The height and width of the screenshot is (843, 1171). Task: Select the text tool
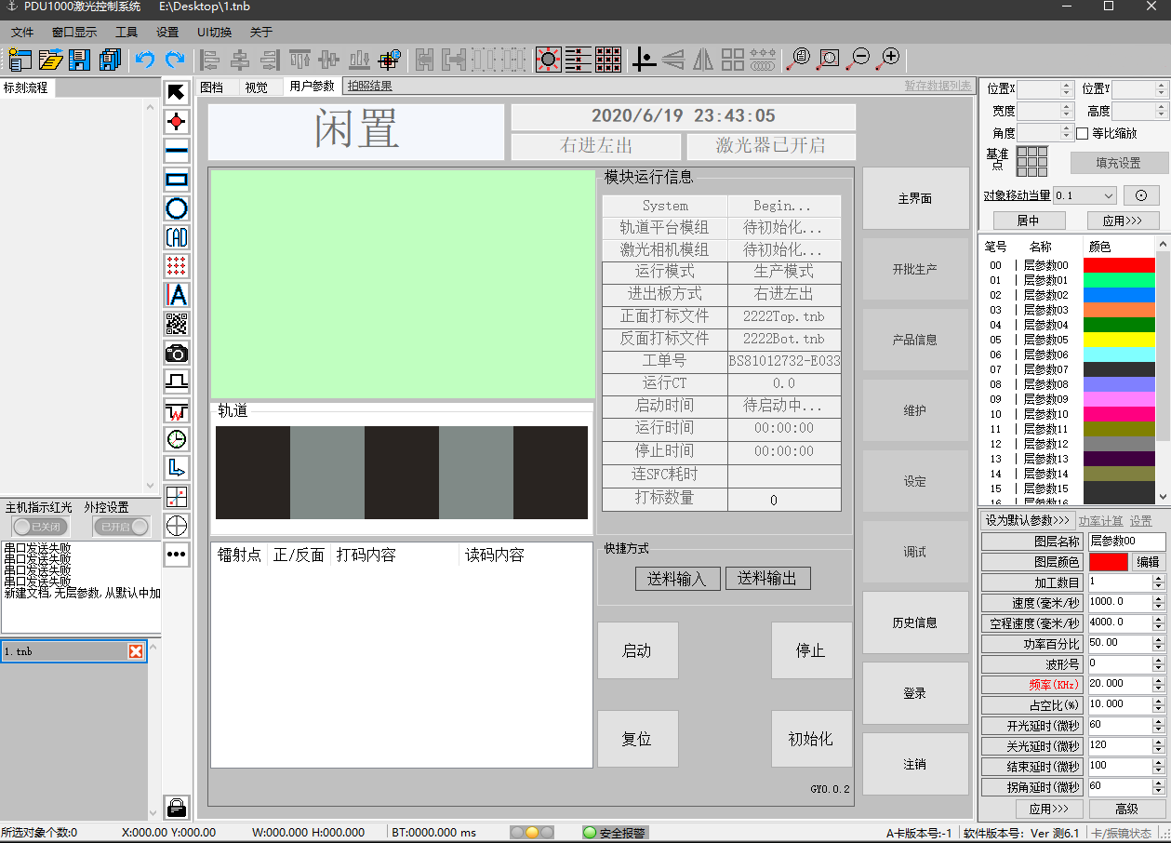click(177, 295)
